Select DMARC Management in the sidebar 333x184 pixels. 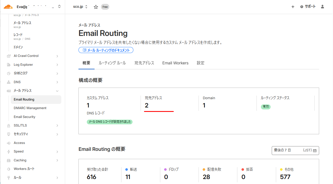(x=30, y=108)
